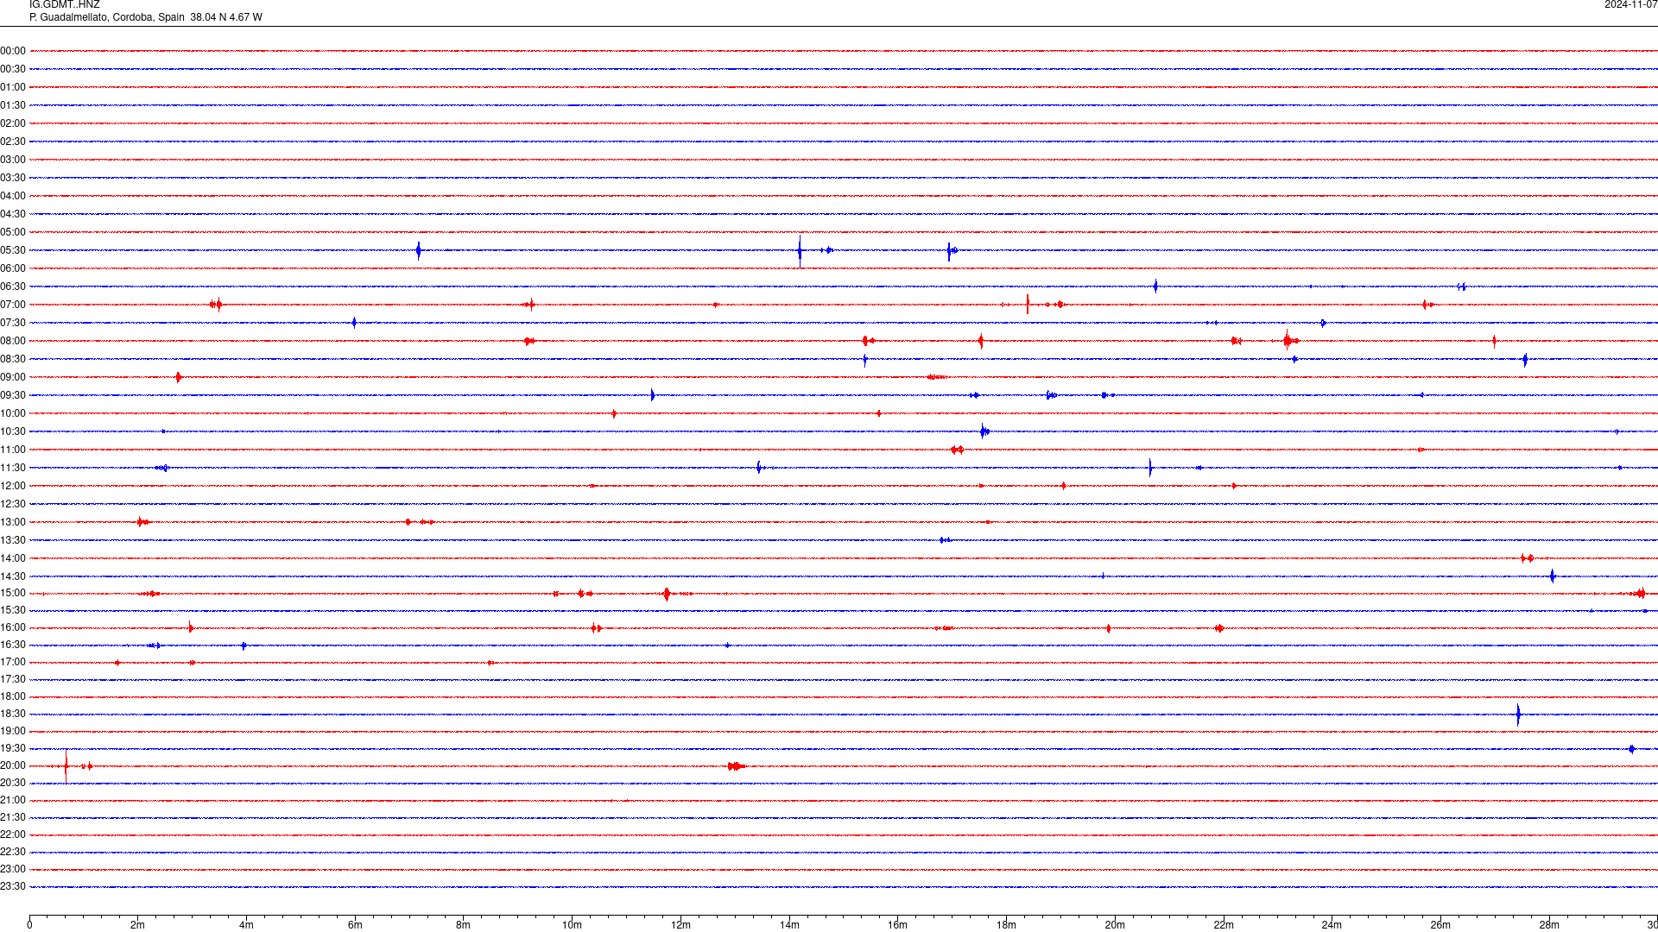Select the 08:00 time row label
The width and height of the screenshot is (1658, 932).
(13, 341)
